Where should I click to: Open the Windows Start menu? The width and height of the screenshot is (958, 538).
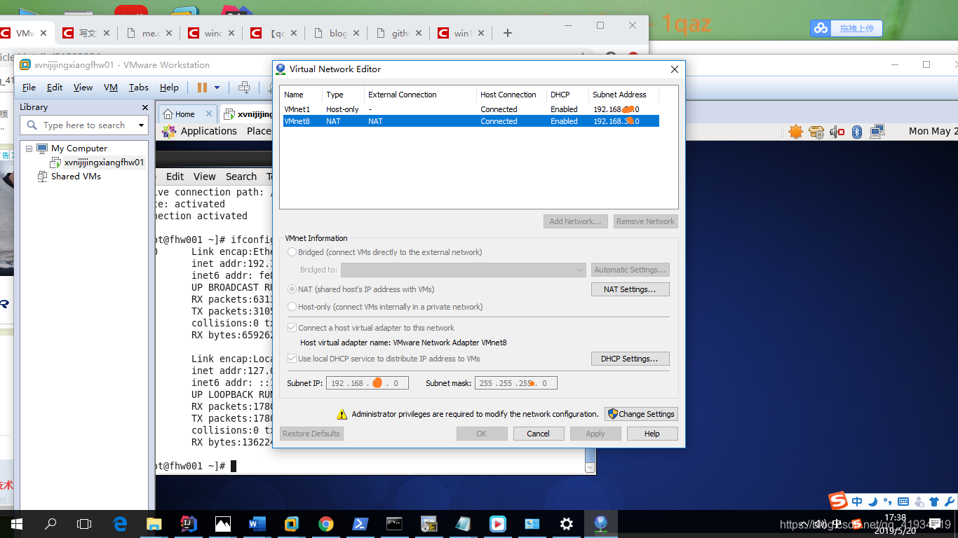pyautogui.click(x=17, y=523)
